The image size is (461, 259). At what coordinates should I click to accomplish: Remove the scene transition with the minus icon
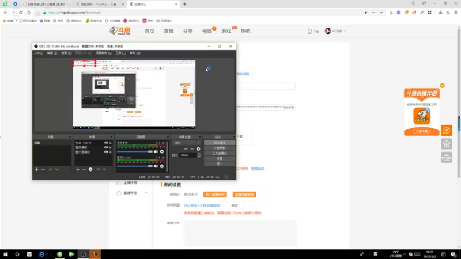192,149
